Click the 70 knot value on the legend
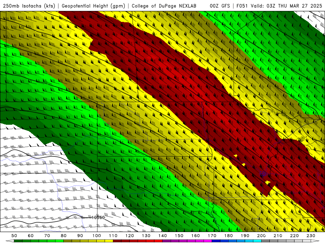This screenshot has height=243, width=325. pyautogui.click(x=47, y=236)
